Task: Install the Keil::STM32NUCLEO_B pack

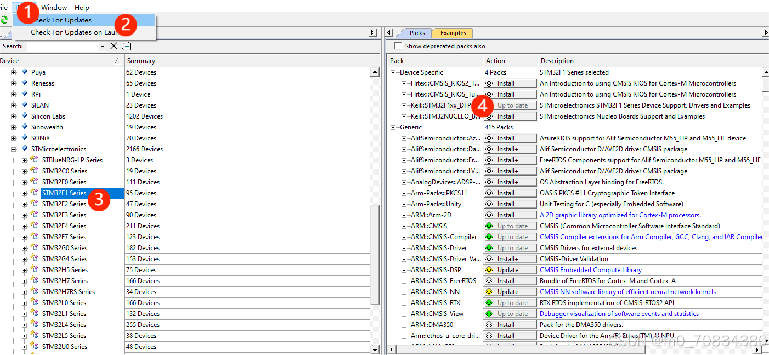Action: [510, 116]
